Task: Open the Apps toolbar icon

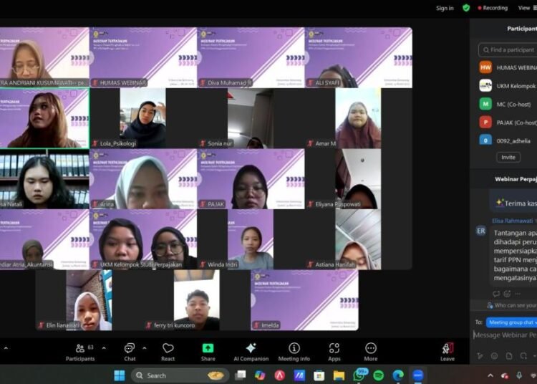Action: pyautogui.click(x=334, y=351)
